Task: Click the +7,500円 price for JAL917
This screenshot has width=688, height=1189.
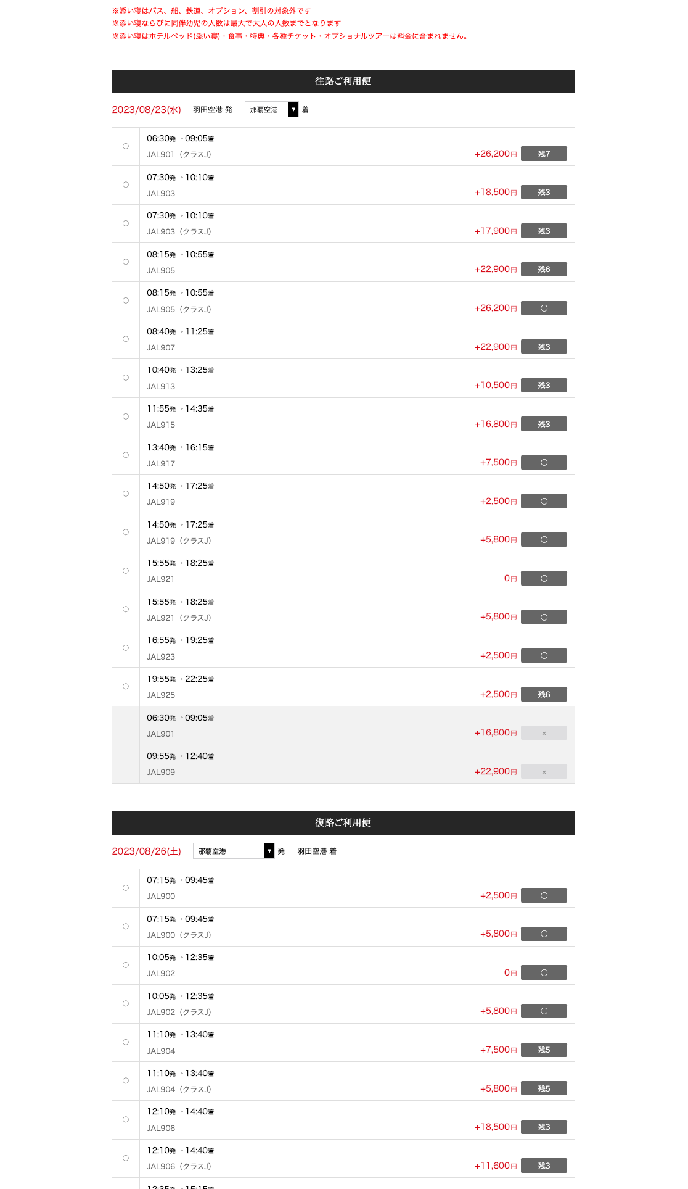Action: [498, 462]
